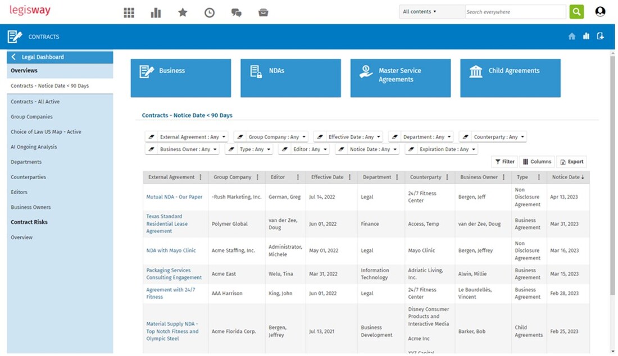The width and height of the screenshot is (618, 356).
Task: Expand the Expiration Date : Any filter
Action: pyautogui.click(x=441, y=149)
